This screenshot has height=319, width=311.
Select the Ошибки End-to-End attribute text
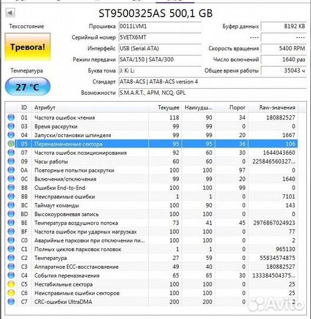coord(60,188)
